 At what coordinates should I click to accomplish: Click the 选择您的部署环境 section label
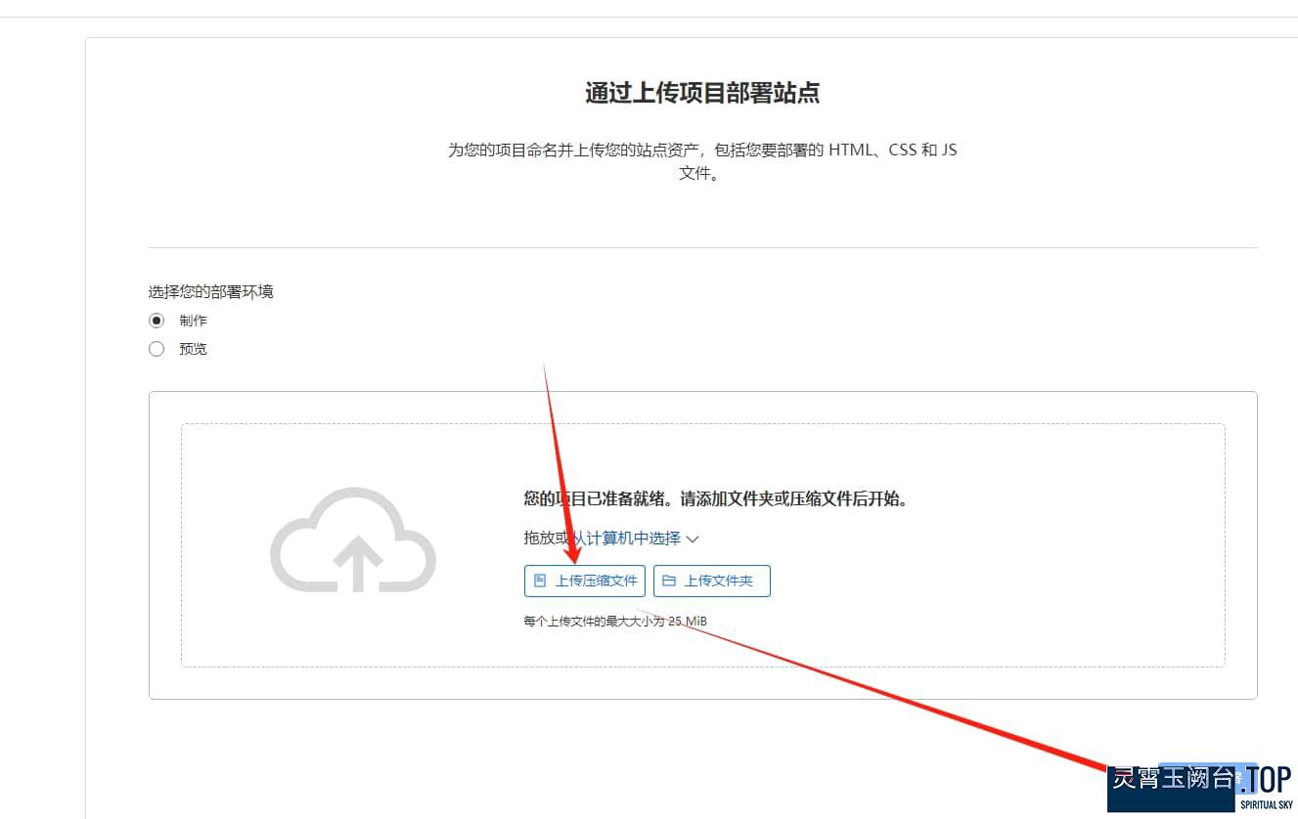(210, 291)
